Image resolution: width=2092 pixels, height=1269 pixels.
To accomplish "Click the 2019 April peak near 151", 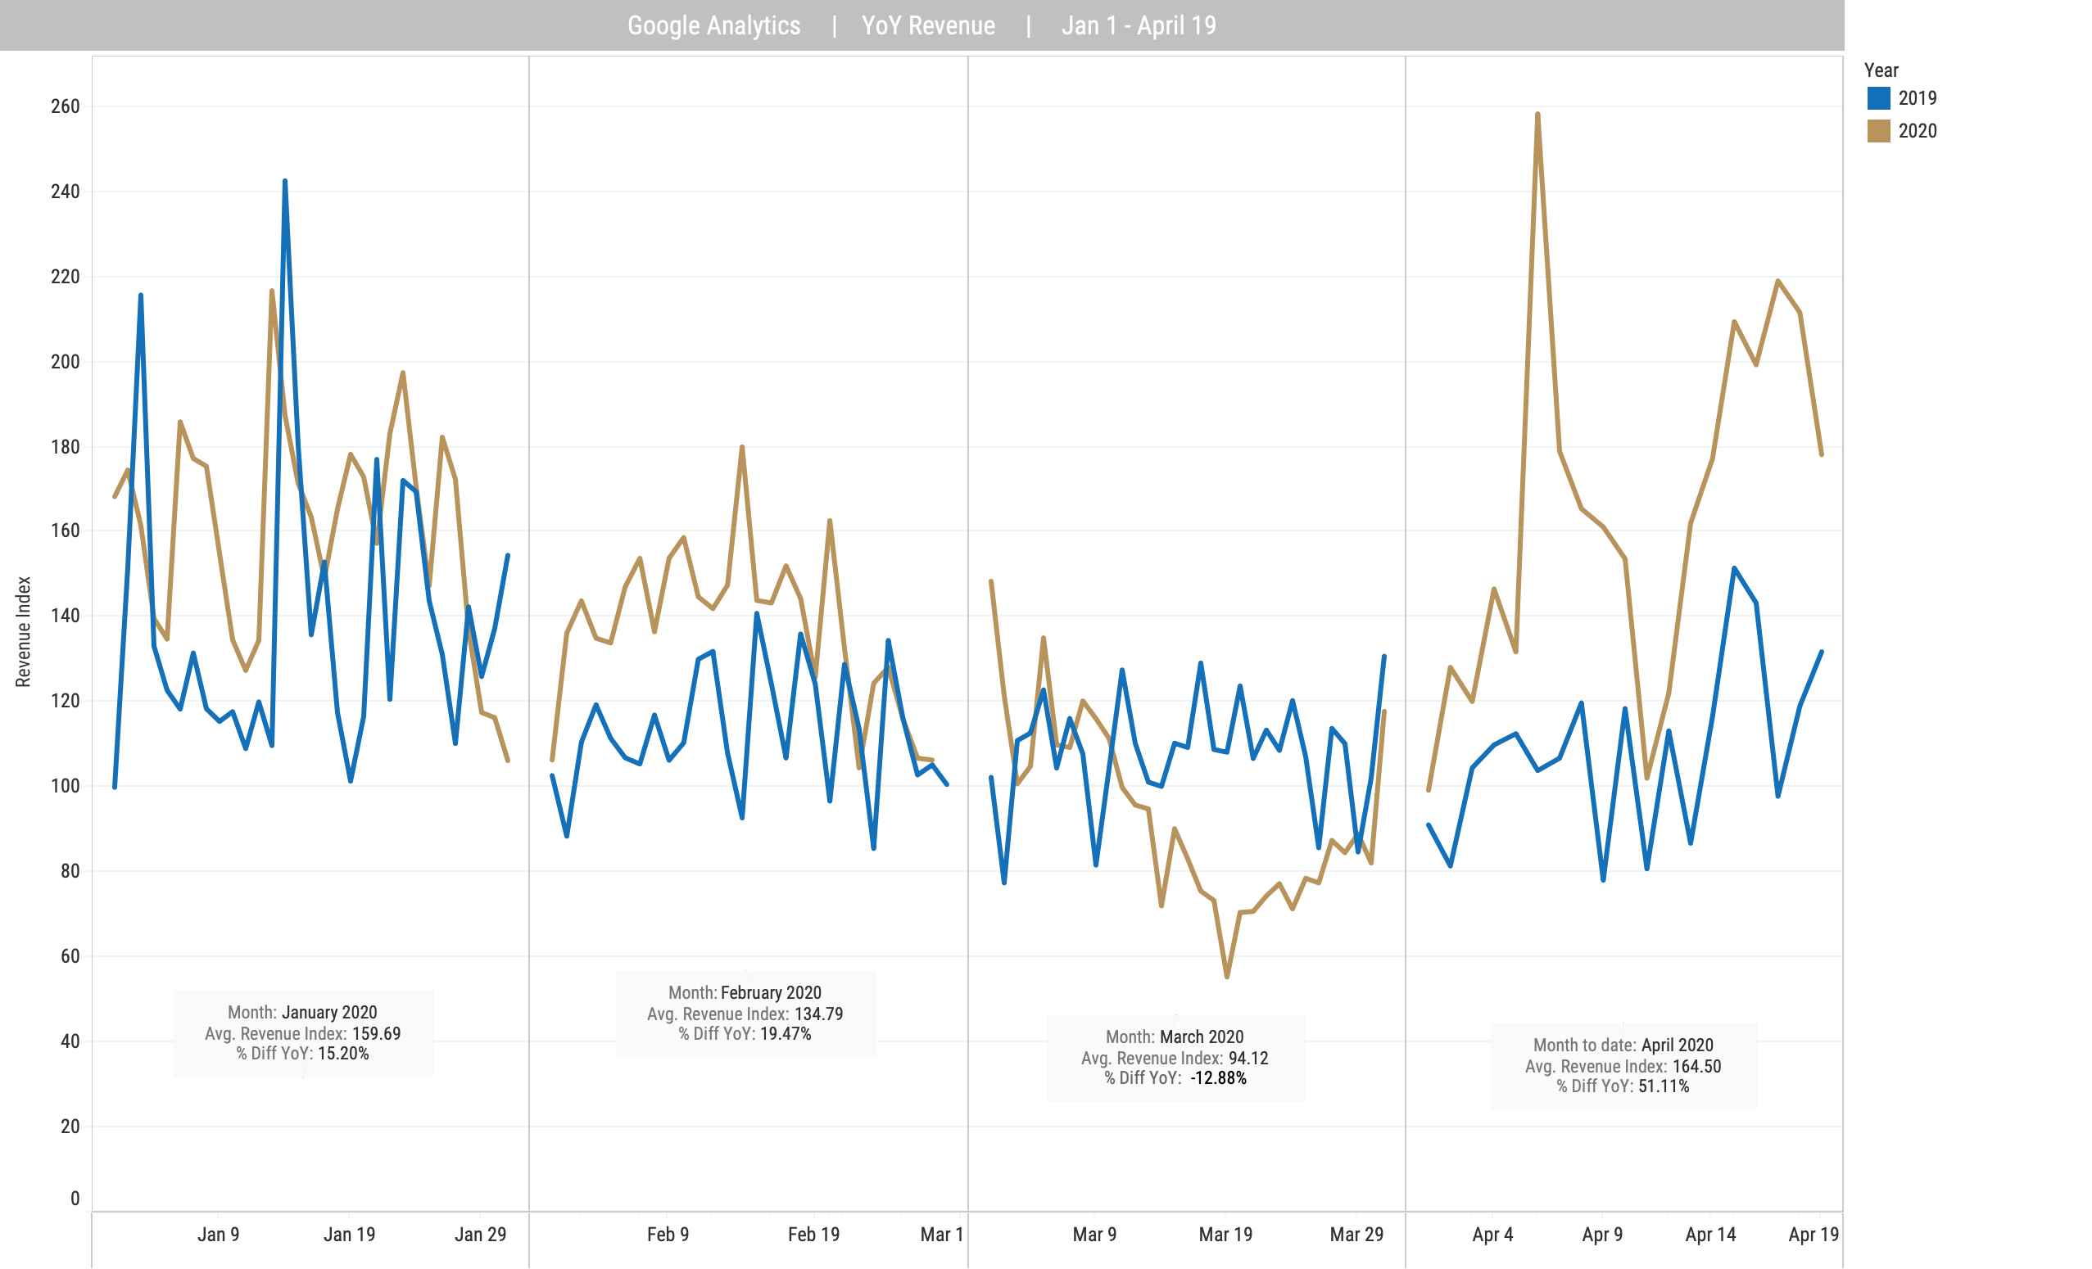I will [x=1734, y=568].
